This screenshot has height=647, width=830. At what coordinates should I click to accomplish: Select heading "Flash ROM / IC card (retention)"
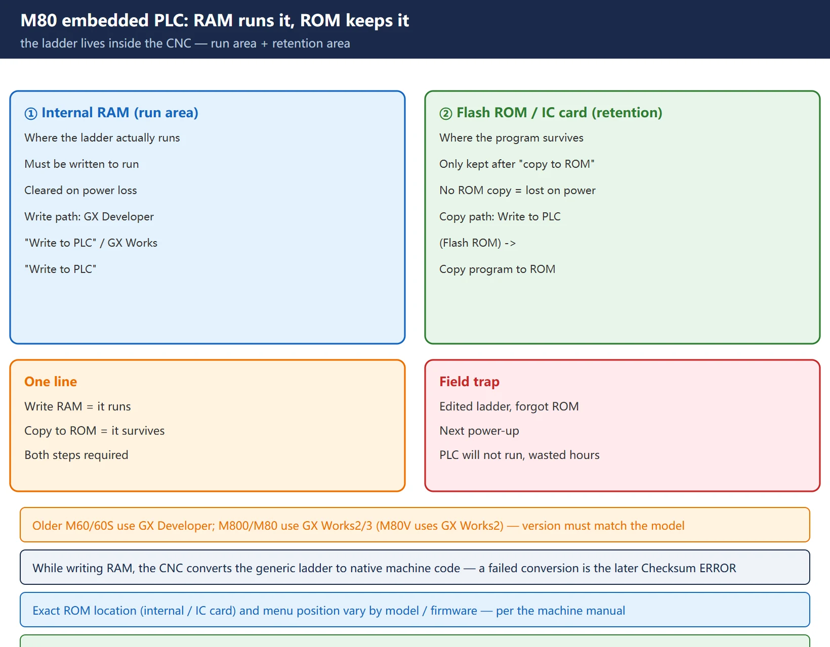559,112
